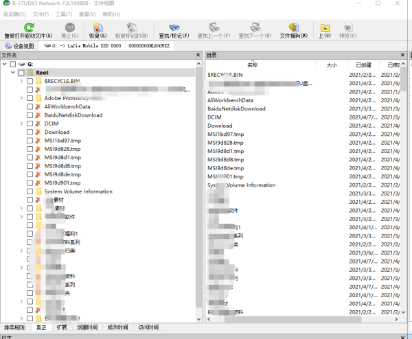The image size is (412, 339).
Task: Sort by 扩展 in the bottom bar
Action: click(62, 327)
